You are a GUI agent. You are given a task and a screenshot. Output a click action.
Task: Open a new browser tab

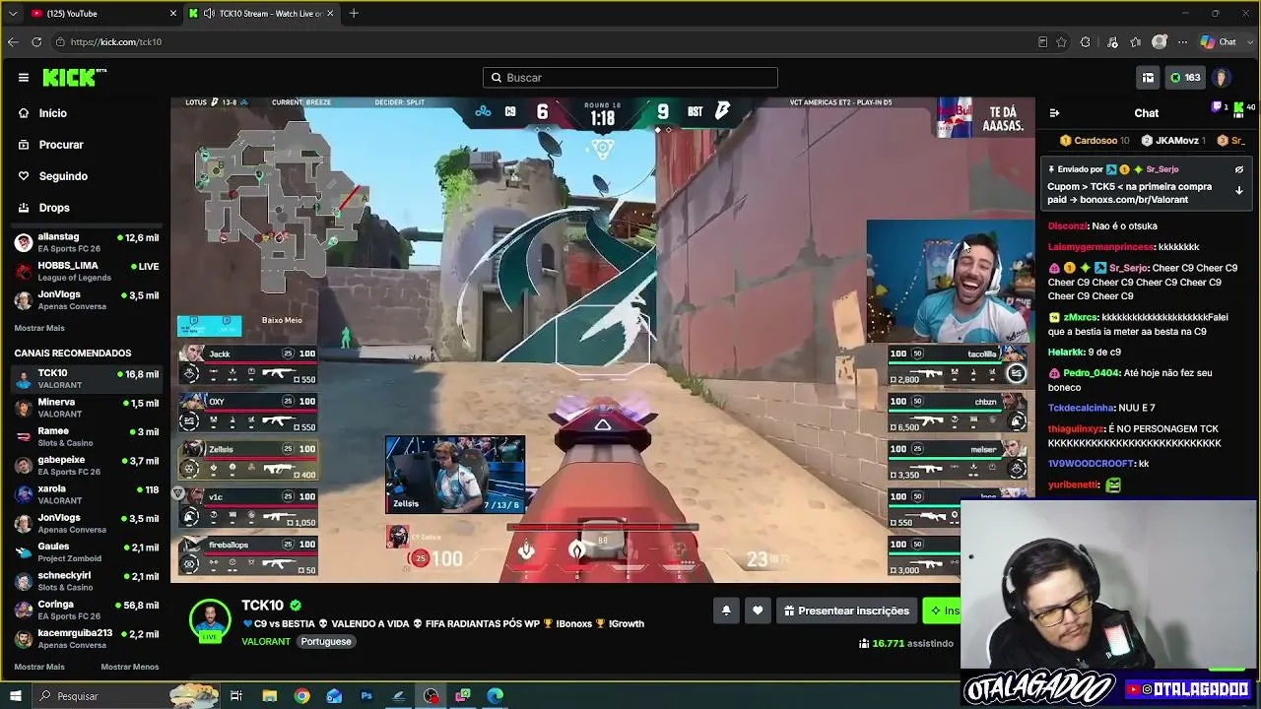point(354,14)
